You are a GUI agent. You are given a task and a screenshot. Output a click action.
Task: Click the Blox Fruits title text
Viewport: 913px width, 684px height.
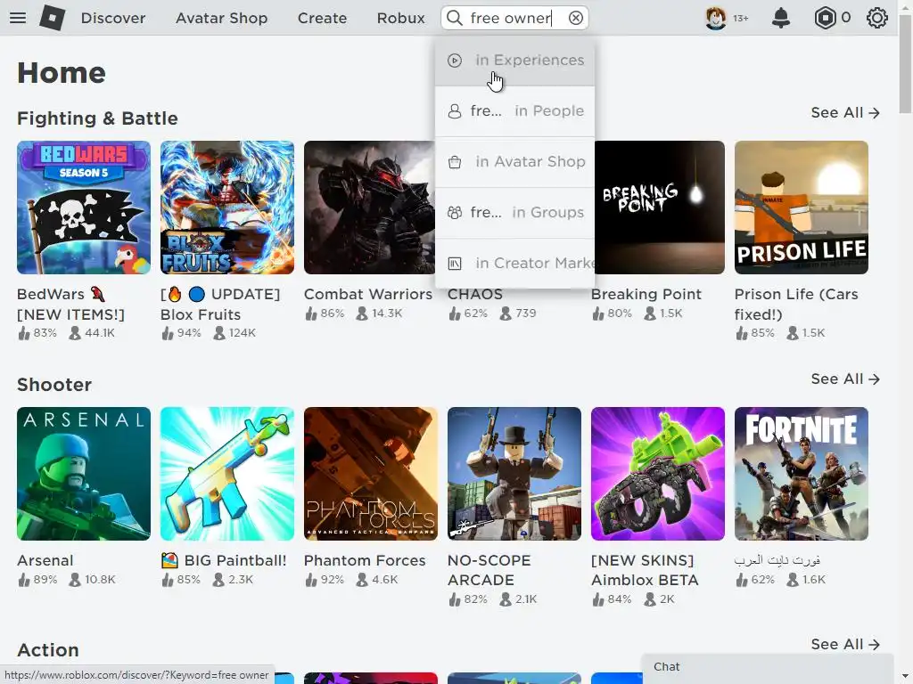tap(220, 305)
